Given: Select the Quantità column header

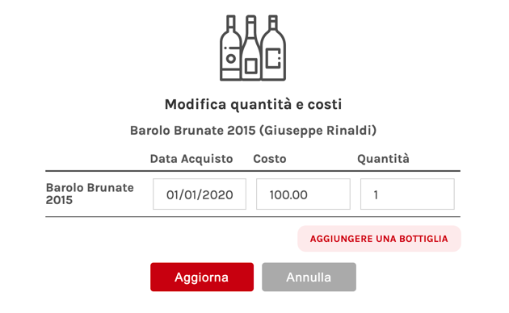Looking at the screenshot, I should pos(384,159).
